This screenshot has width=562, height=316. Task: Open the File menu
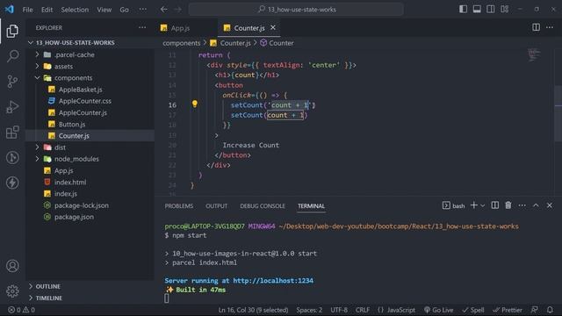pyautogui.click(x=27, y=10)
